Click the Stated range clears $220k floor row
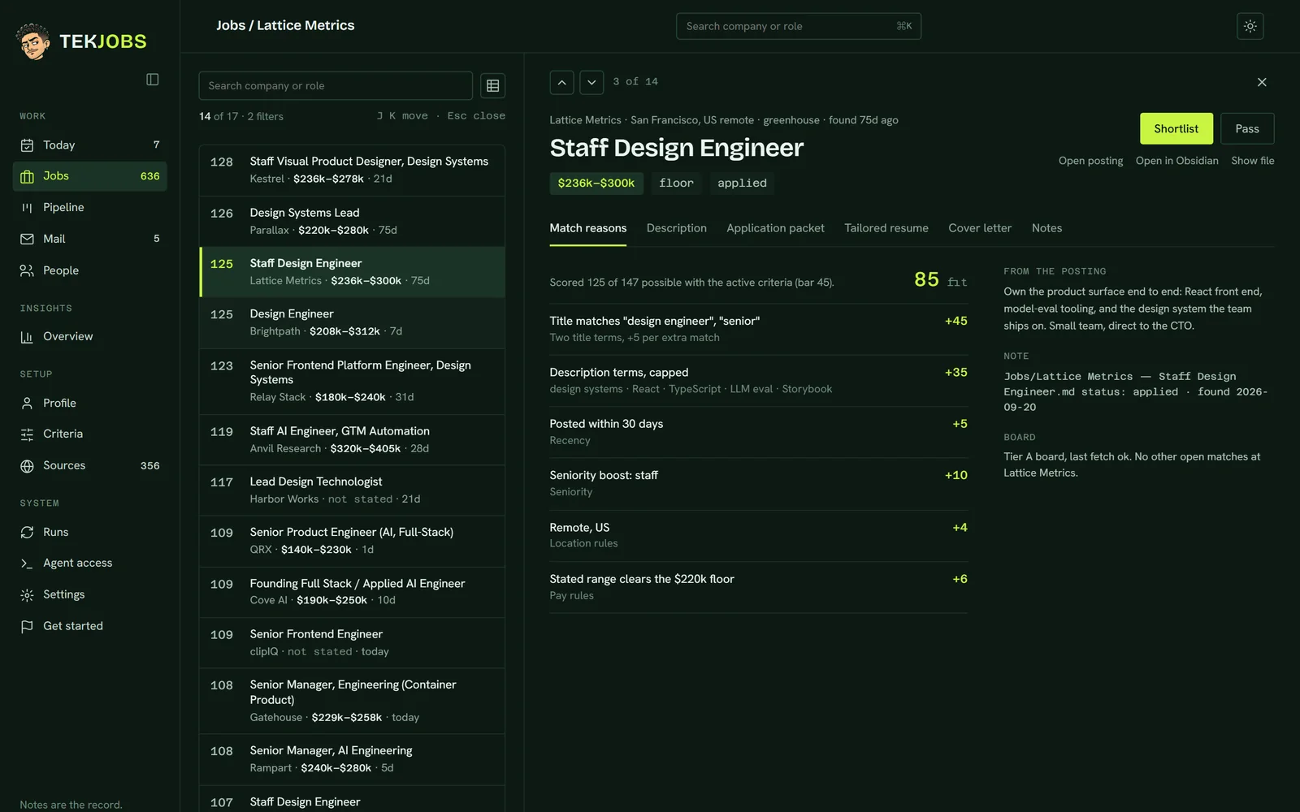This screenshot has width=1300, height=812. point(758,587)
